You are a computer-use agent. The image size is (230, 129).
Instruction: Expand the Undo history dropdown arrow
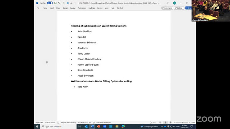[61, 3]
